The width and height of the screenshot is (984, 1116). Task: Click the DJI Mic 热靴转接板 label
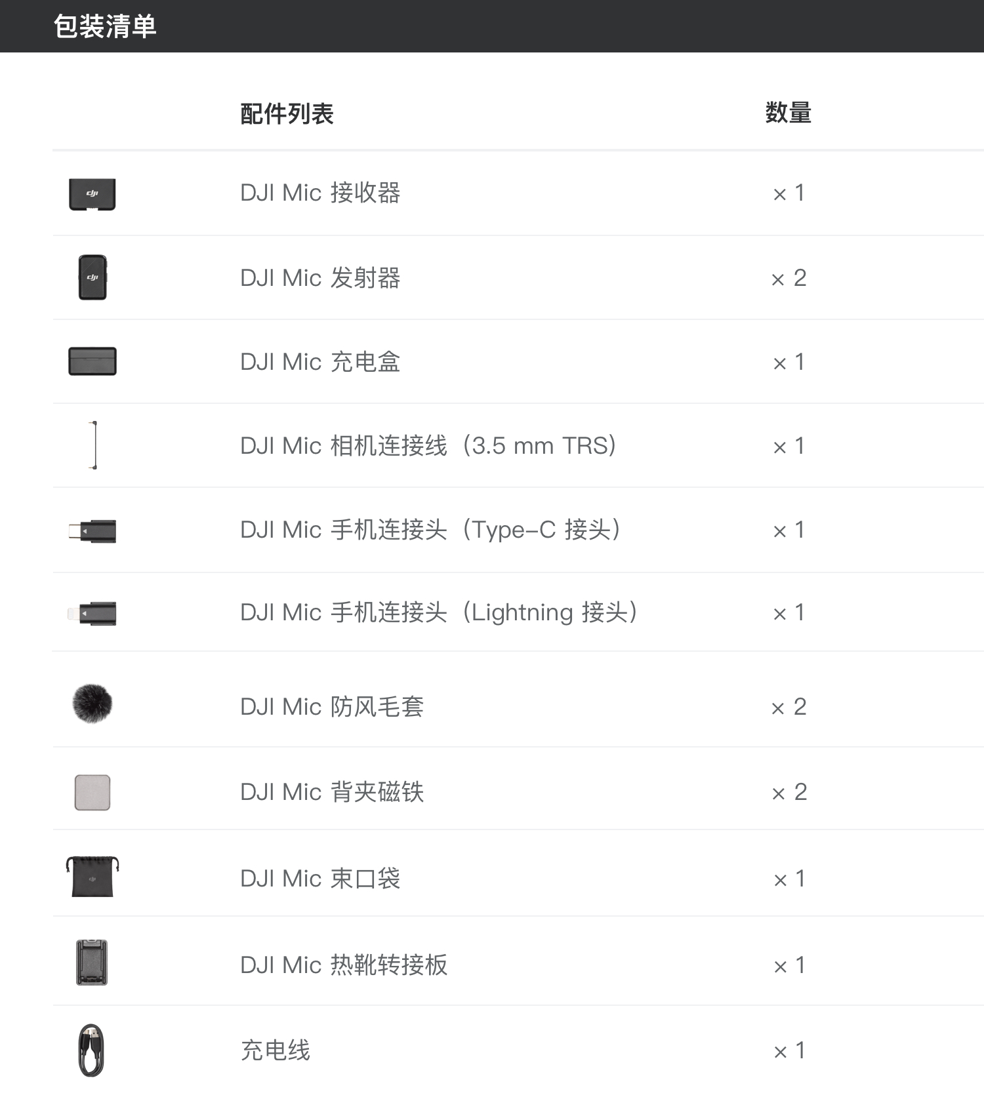click(x=344, y=965)
